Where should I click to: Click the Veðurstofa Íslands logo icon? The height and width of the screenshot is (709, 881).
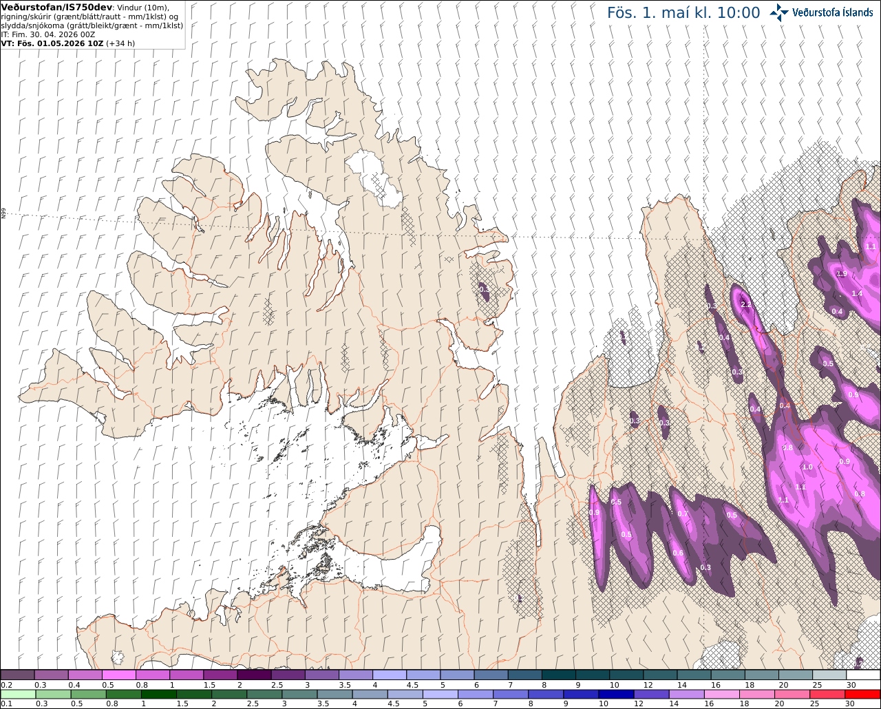coord(779,12)
